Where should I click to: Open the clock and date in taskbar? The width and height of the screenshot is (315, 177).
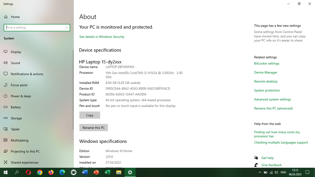point(295,172)
